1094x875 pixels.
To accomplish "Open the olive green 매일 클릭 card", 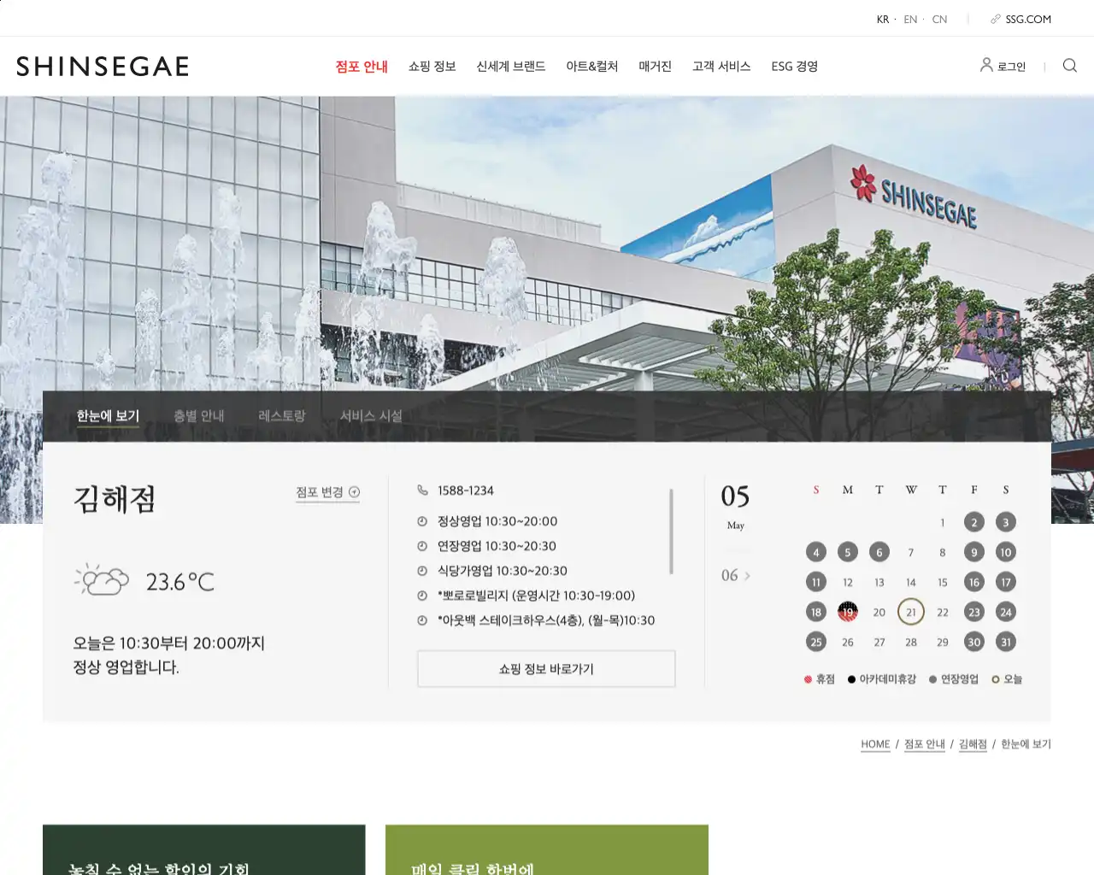I will (x=547, y=850).
